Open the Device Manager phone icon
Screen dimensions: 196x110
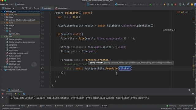[180, 5]
